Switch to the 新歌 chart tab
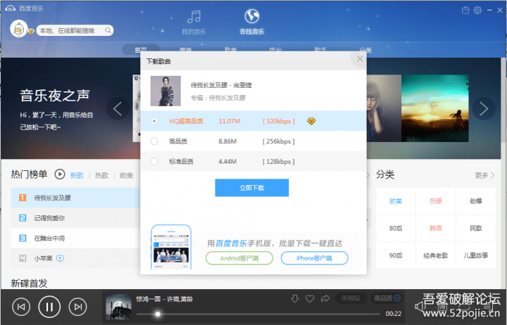Screen dimensions: 507x325 [x=77, y=175]
